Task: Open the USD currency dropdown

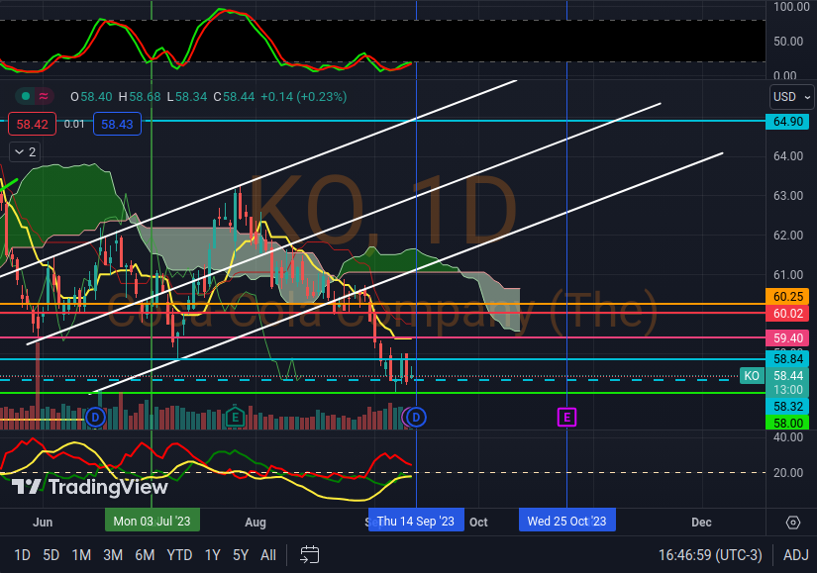Action: tap(791, 97)
